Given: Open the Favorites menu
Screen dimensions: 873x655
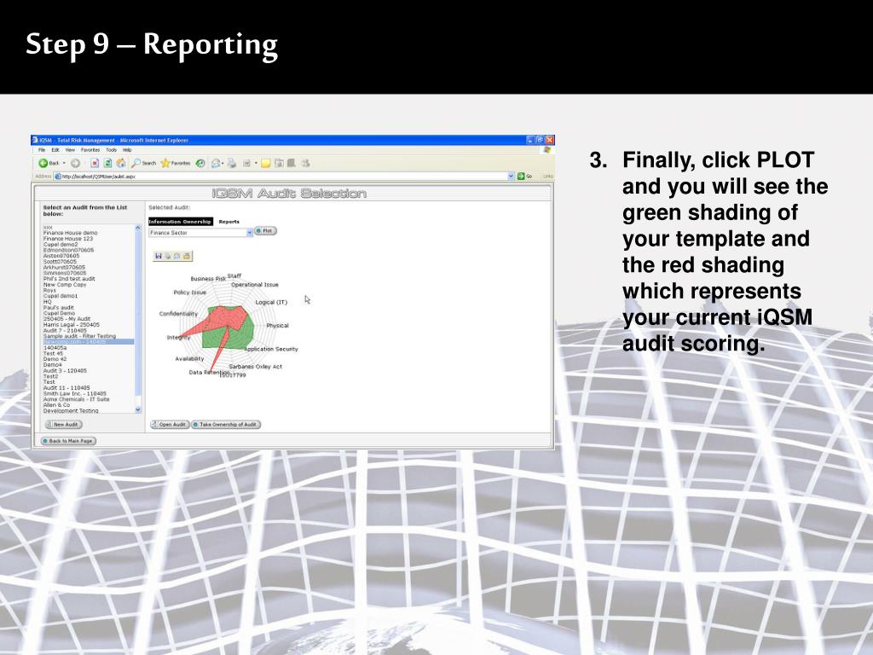Looking at the screenshot, I should coord(90,150).
